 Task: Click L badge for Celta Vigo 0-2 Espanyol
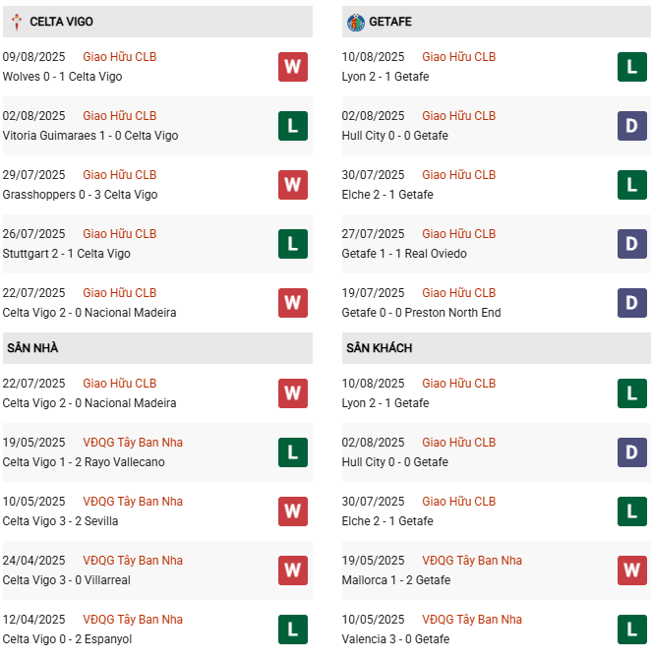(292, 630)
